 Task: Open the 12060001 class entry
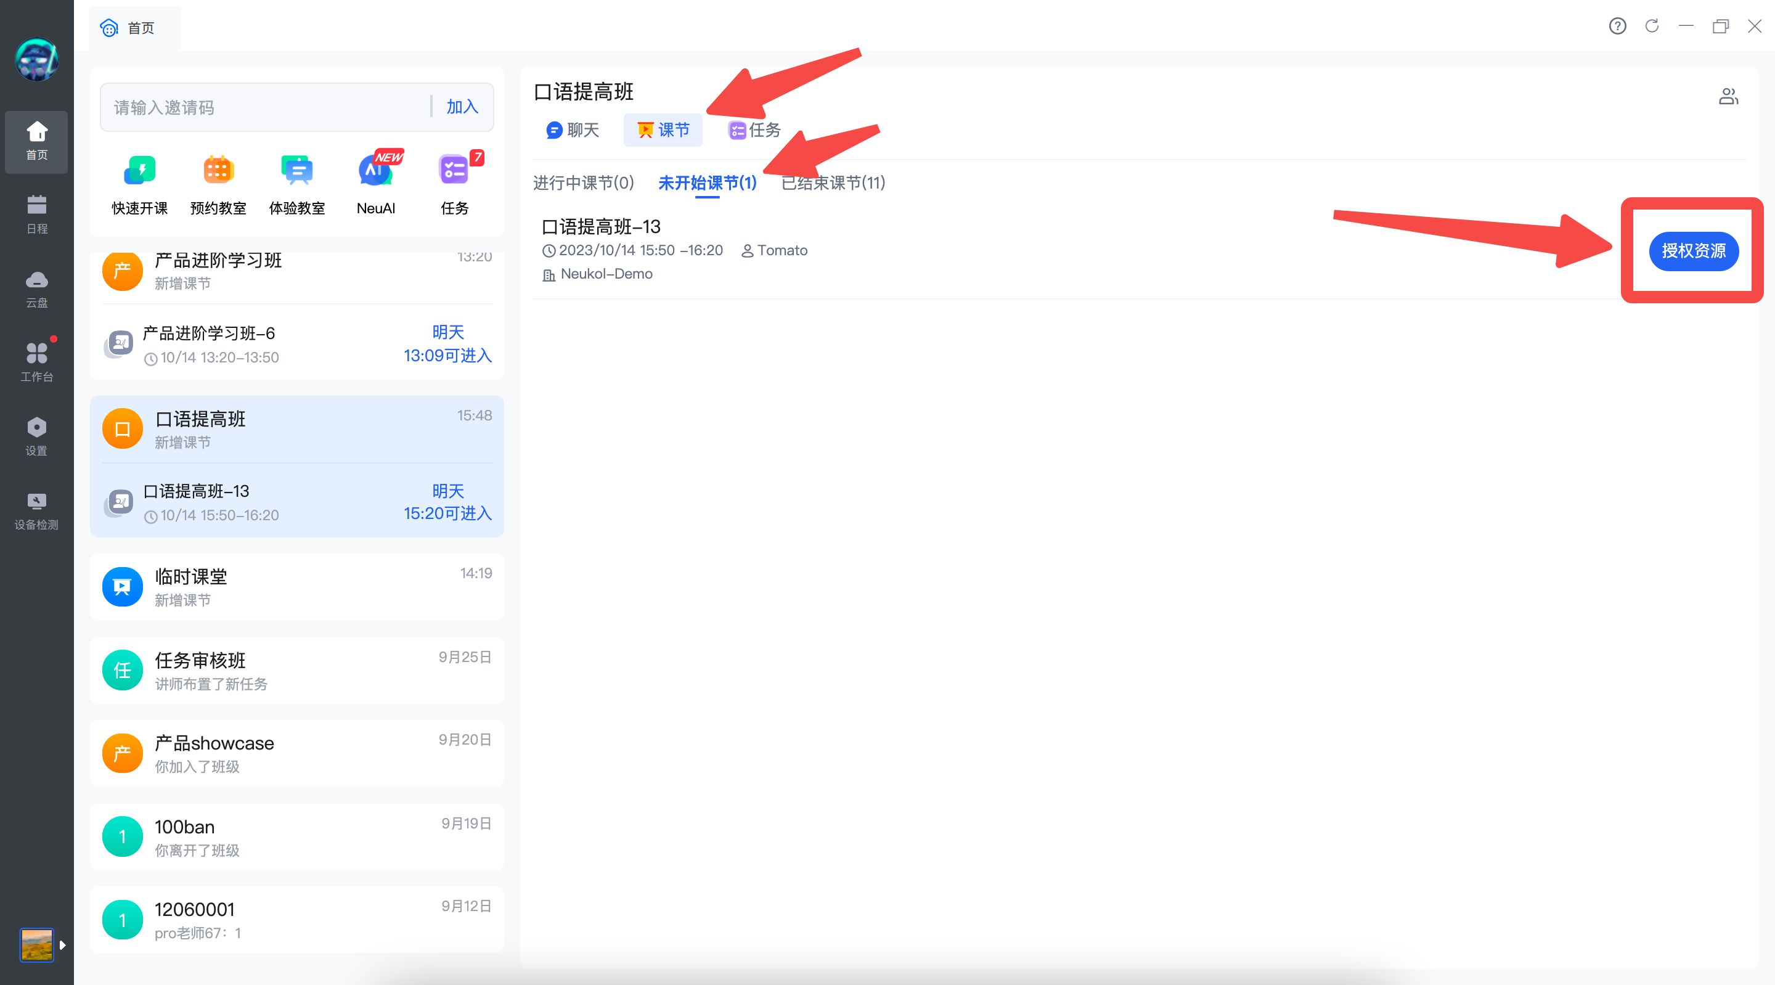coord(297,920)
